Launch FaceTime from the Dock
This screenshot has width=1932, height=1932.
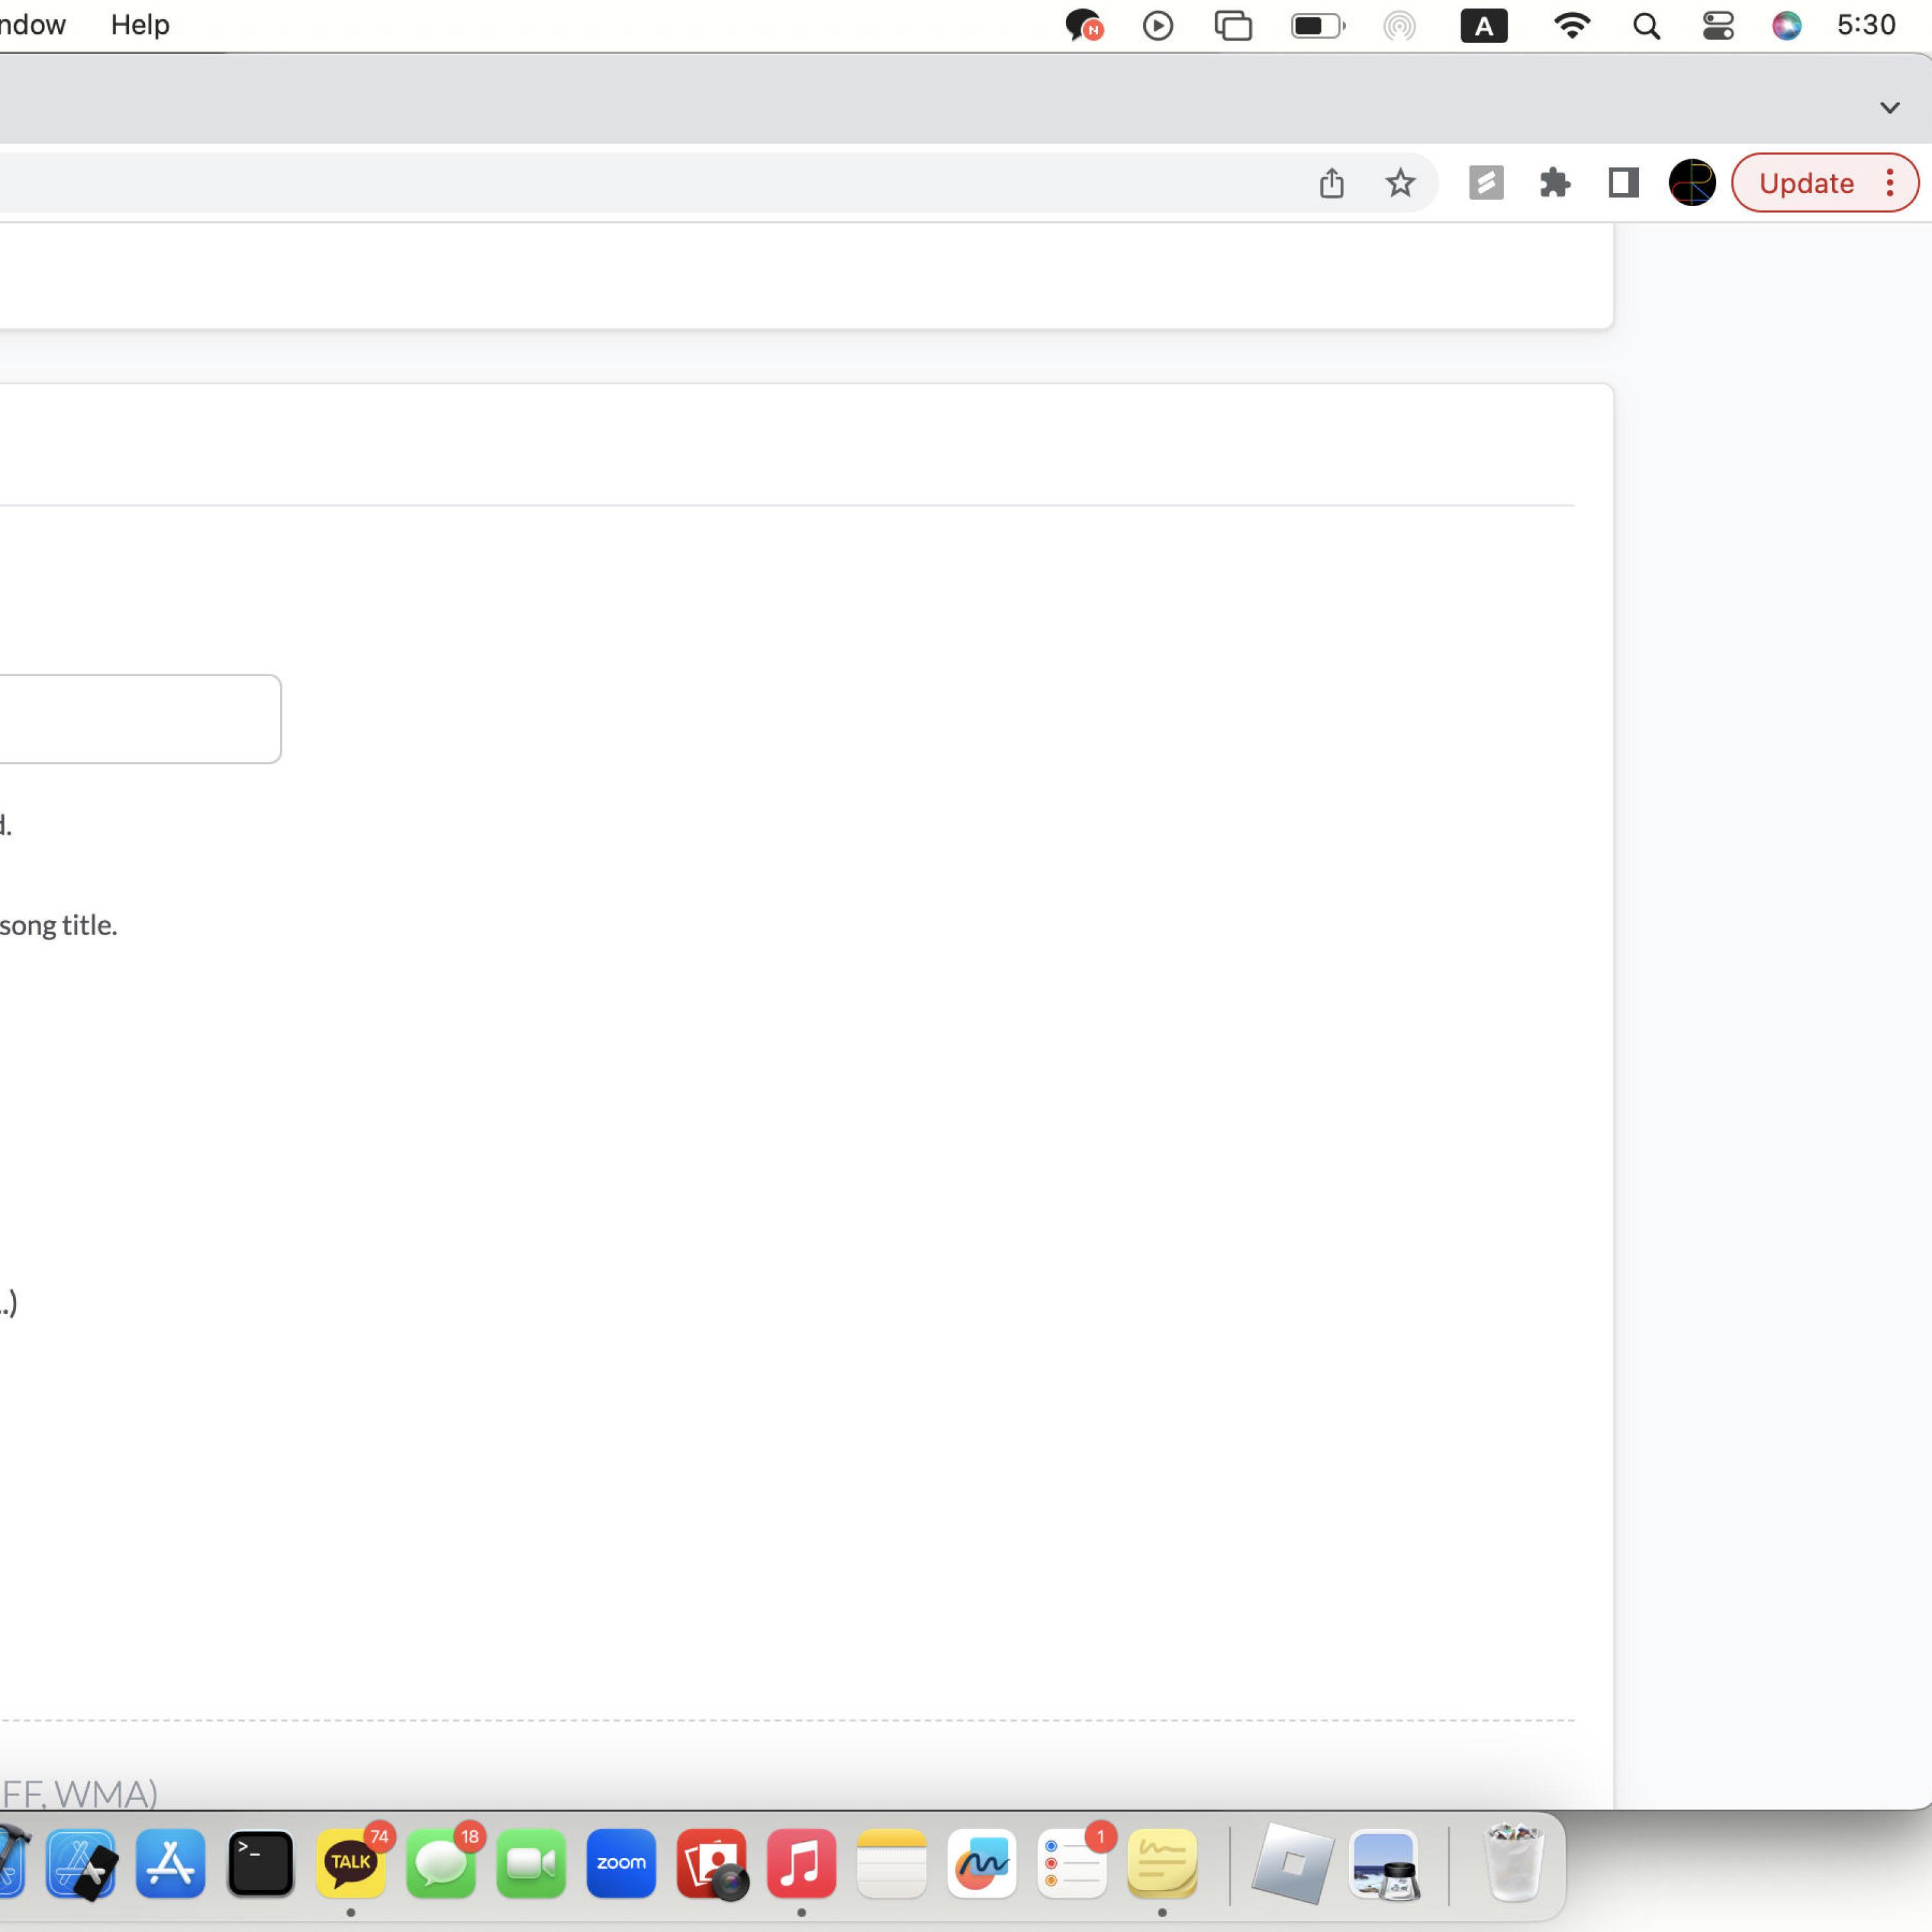pos(531,1863)
